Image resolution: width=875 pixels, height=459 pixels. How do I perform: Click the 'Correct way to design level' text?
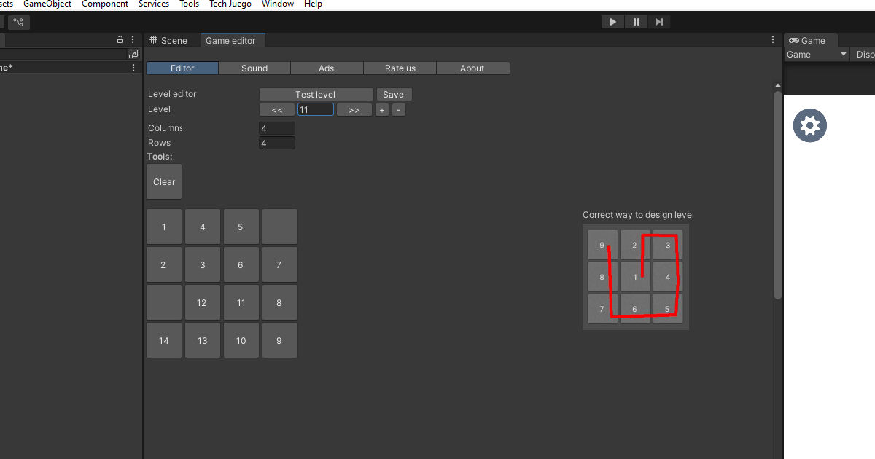pyautogui.click(x=638, y=215)
